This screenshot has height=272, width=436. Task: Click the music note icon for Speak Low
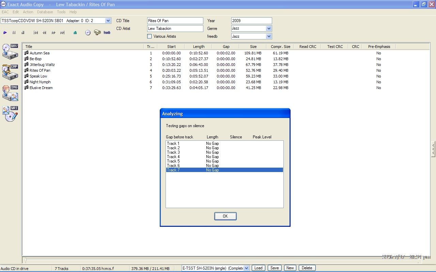tap(26, 76)
